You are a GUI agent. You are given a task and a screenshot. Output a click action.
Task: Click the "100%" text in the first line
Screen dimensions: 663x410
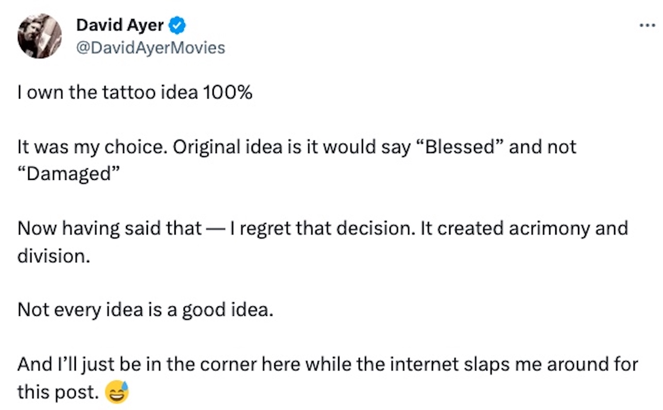tap(227, 92)
